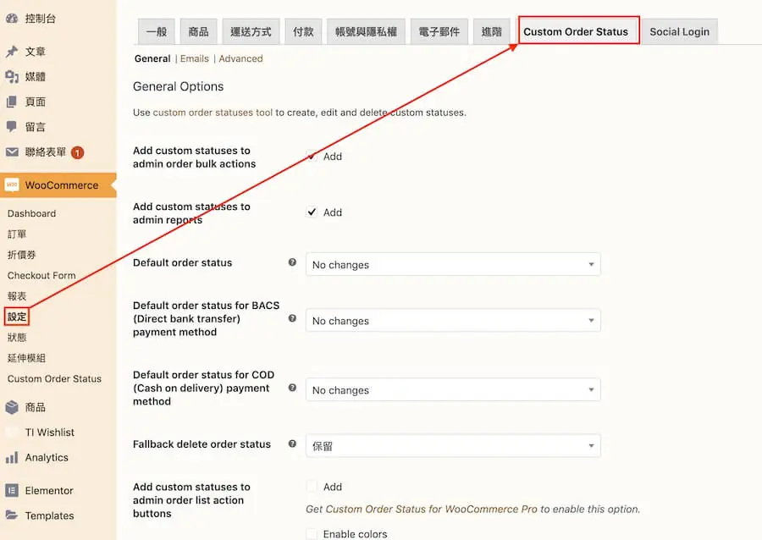Image resolution: width=762 pixels, height=540 pixels.
Task: Toggle Add for admin order list action buttons
Action: [312, 487]
